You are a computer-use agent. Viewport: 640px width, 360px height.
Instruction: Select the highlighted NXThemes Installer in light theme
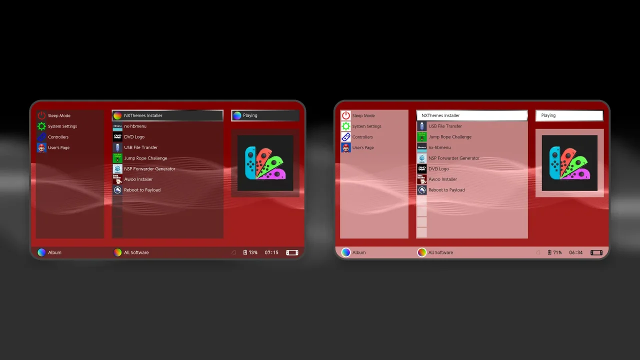click(472, 115)
